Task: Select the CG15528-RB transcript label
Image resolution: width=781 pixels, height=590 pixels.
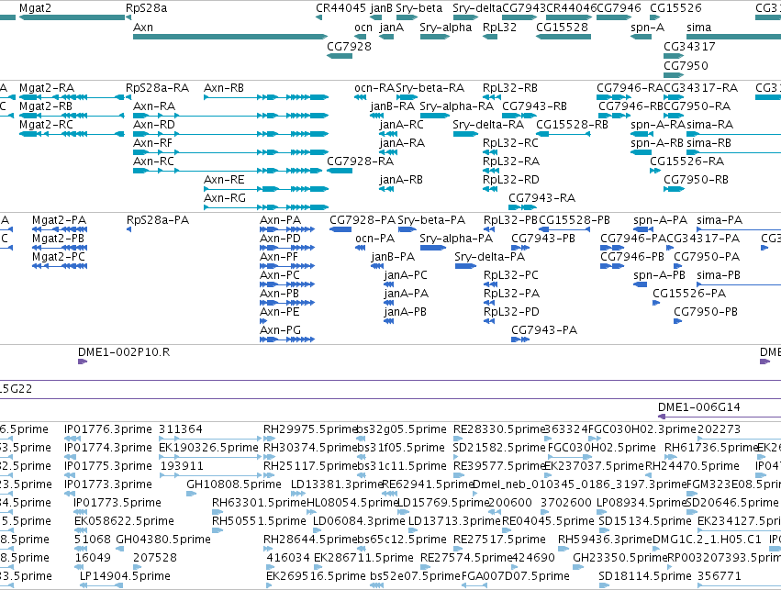Action: point(573,125)
